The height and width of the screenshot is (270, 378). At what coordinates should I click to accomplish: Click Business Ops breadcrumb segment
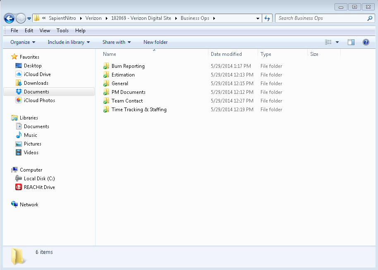tap(195, 18)
